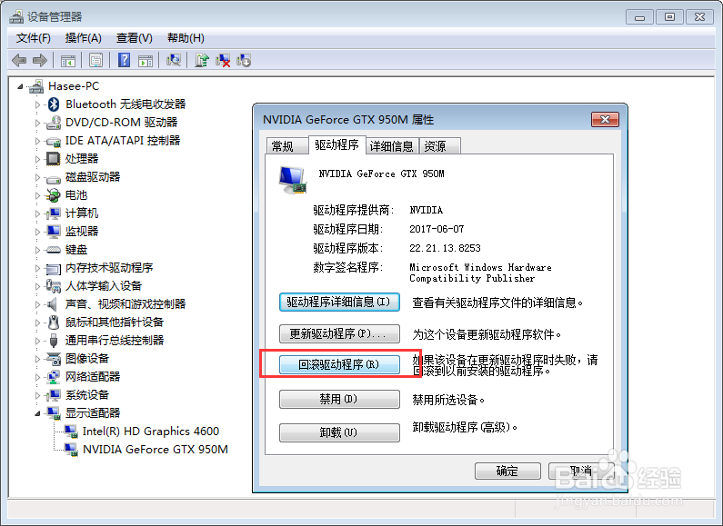This screenshot has width=723, height=526.
Task: Open the 文件(F) menu
Action: 34,38
